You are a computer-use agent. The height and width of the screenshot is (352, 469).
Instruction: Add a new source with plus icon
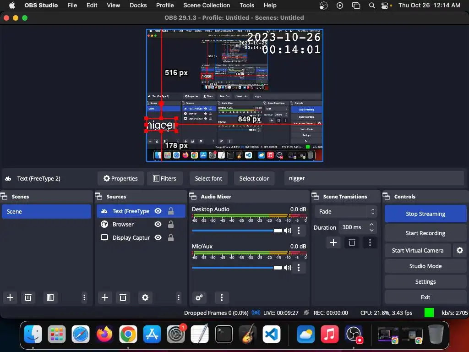tap(105, 297)
